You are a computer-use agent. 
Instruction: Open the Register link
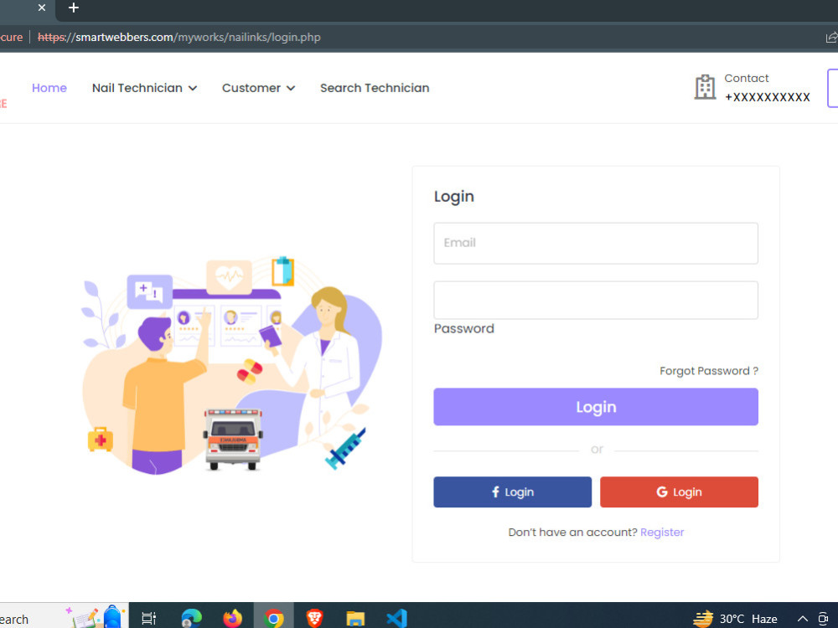coord(662,533)
